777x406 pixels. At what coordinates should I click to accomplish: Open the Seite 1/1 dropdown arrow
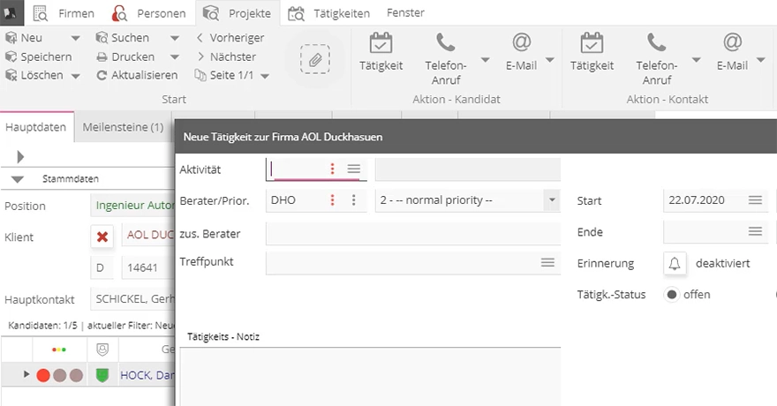pyautogui.click(x=265, y=76)
